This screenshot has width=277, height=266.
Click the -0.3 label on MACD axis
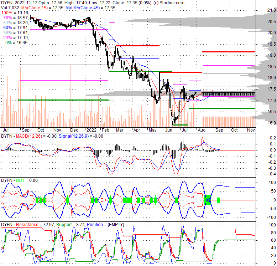pyautogui.click(x=272, y=168)
